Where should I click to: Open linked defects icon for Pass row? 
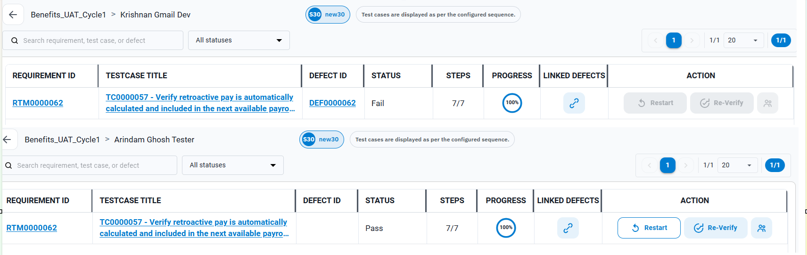pos(568,228)
